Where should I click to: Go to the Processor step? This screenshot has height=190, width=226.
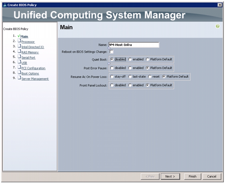(28, 42)
